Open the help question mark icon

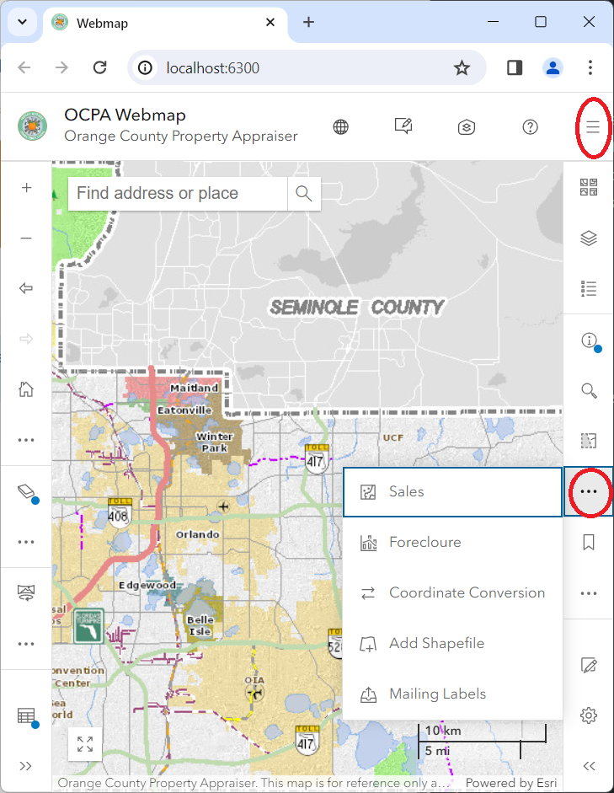530,127
